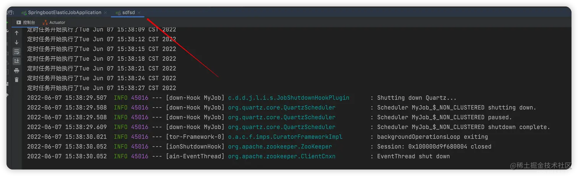Toggle scroll to end of console

pos(16,61)
